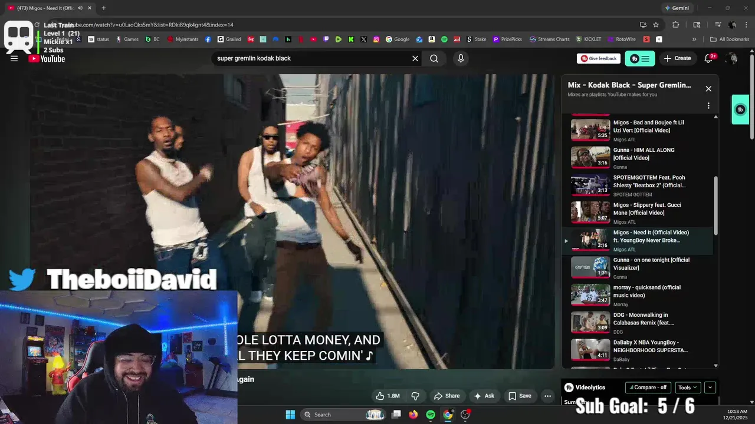
Task: Open more actions ellipsis below the video
Action: pyautogui.click(x=547, y=396)
